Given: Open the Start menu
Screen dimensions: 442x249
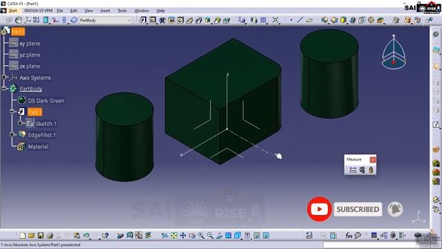Looking at the screenshot, I should pyautogui.click(x=13, y=11).
